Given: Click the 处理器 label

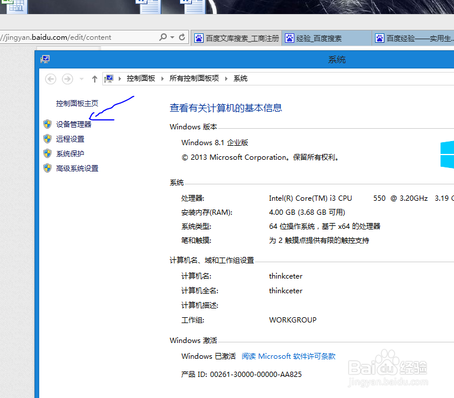Looking at the screenshot, I should pos(192,198).
